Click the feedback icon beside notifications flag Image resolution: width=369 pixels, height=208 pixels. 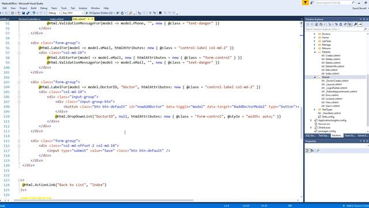click(x=312, y=2)
